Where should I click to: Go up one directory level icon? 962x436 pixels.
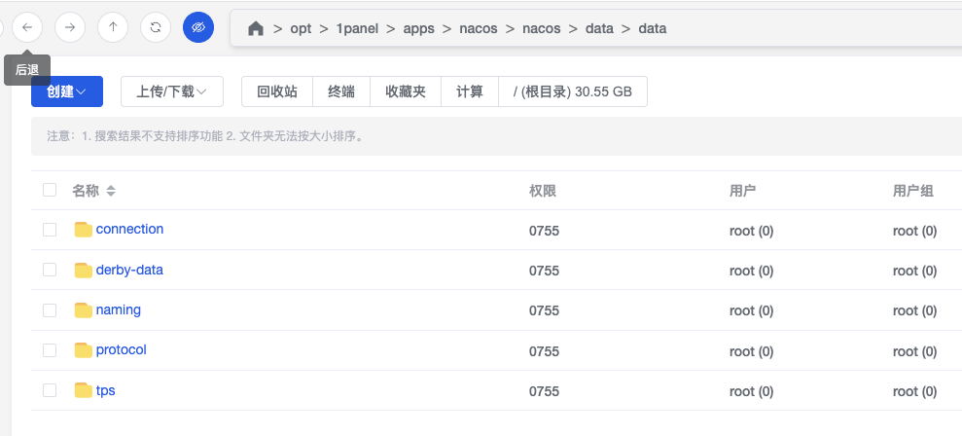[x=113, y=27]
